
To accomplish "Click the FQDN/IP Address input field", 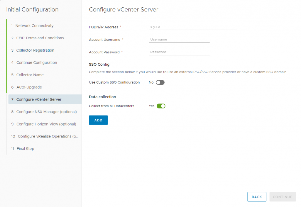I will 193,27.
